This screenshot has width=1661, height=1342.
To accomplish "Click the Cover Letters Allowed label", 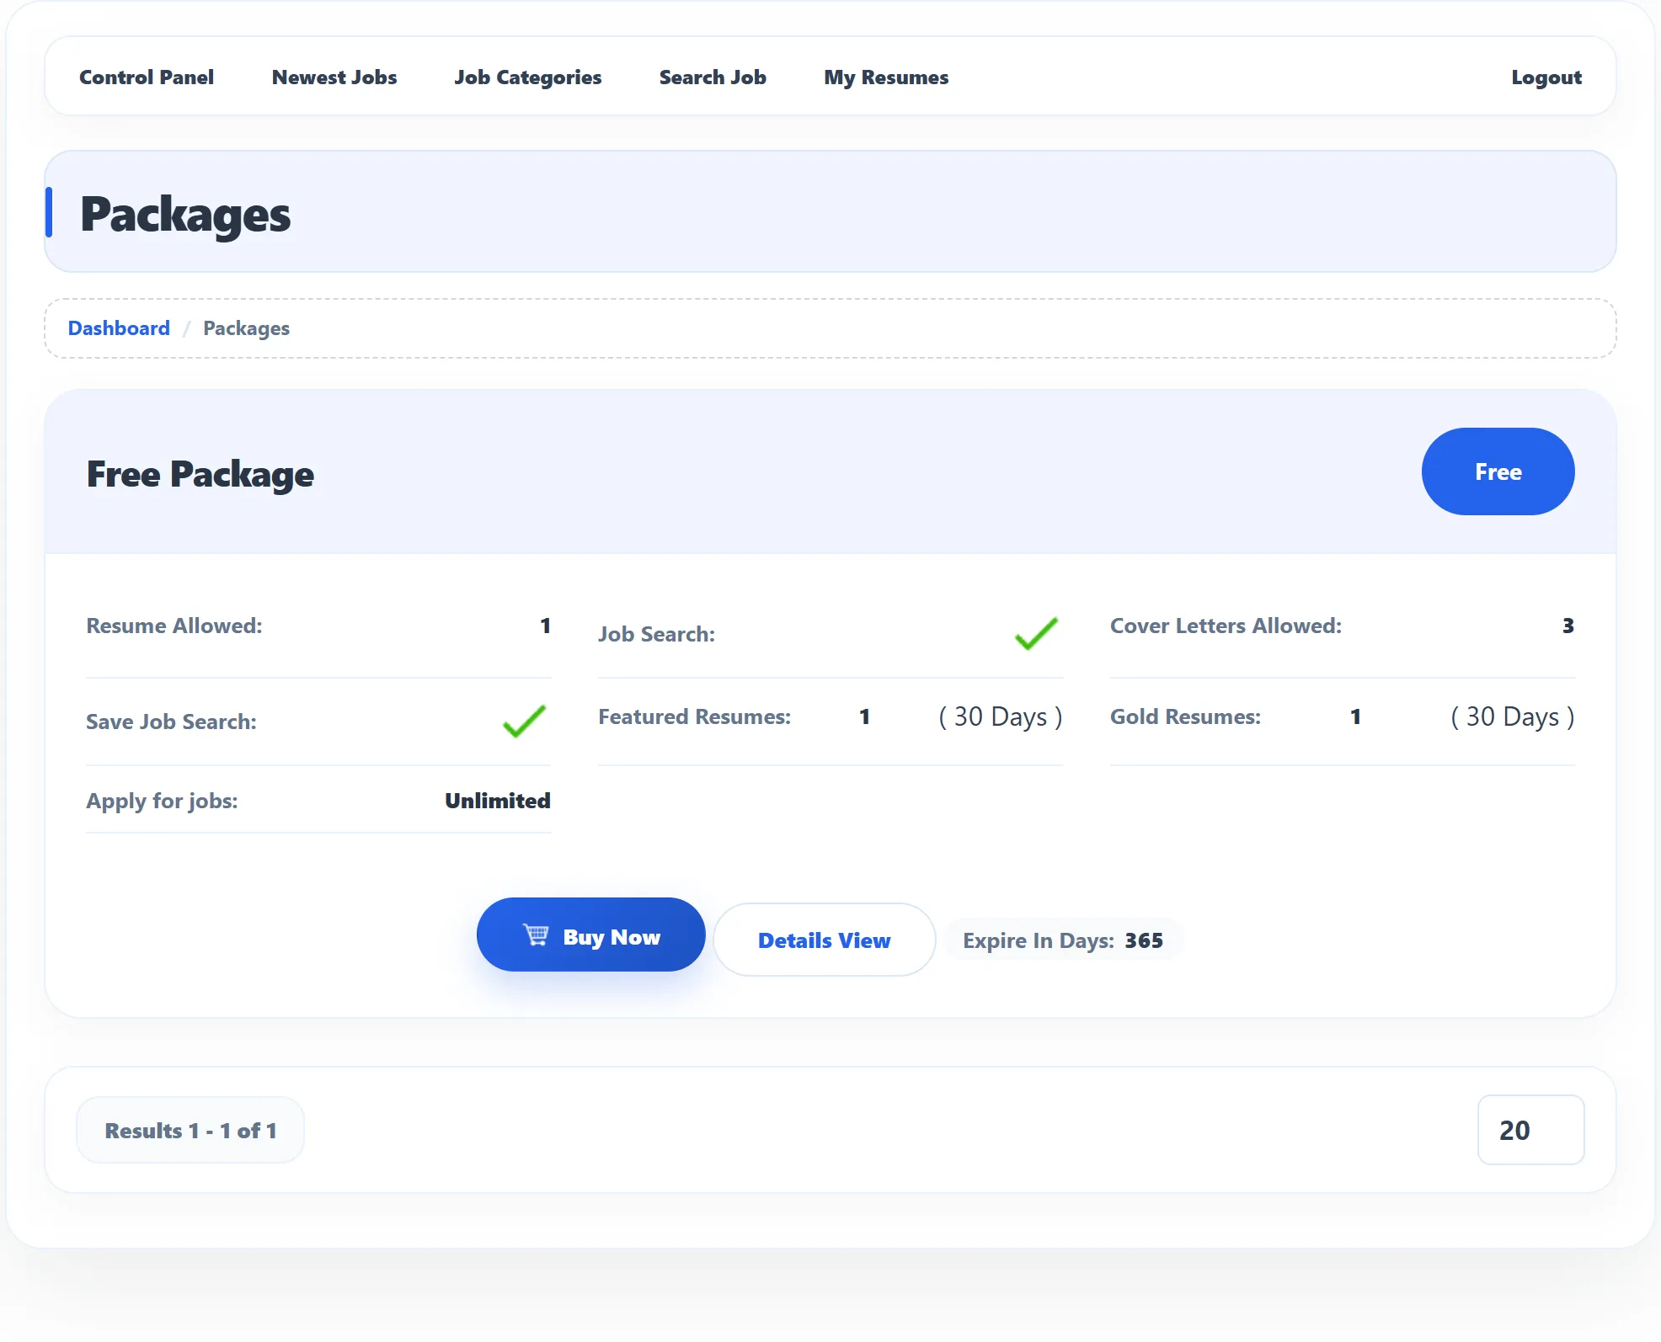I will (x=1226, y=626).
